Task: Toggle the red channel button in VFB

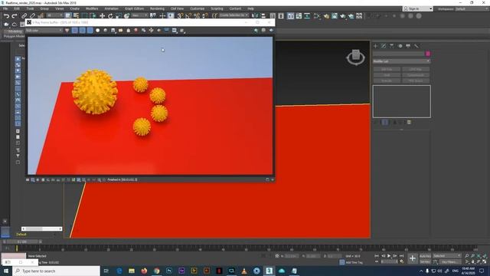Action: [75, 31]
